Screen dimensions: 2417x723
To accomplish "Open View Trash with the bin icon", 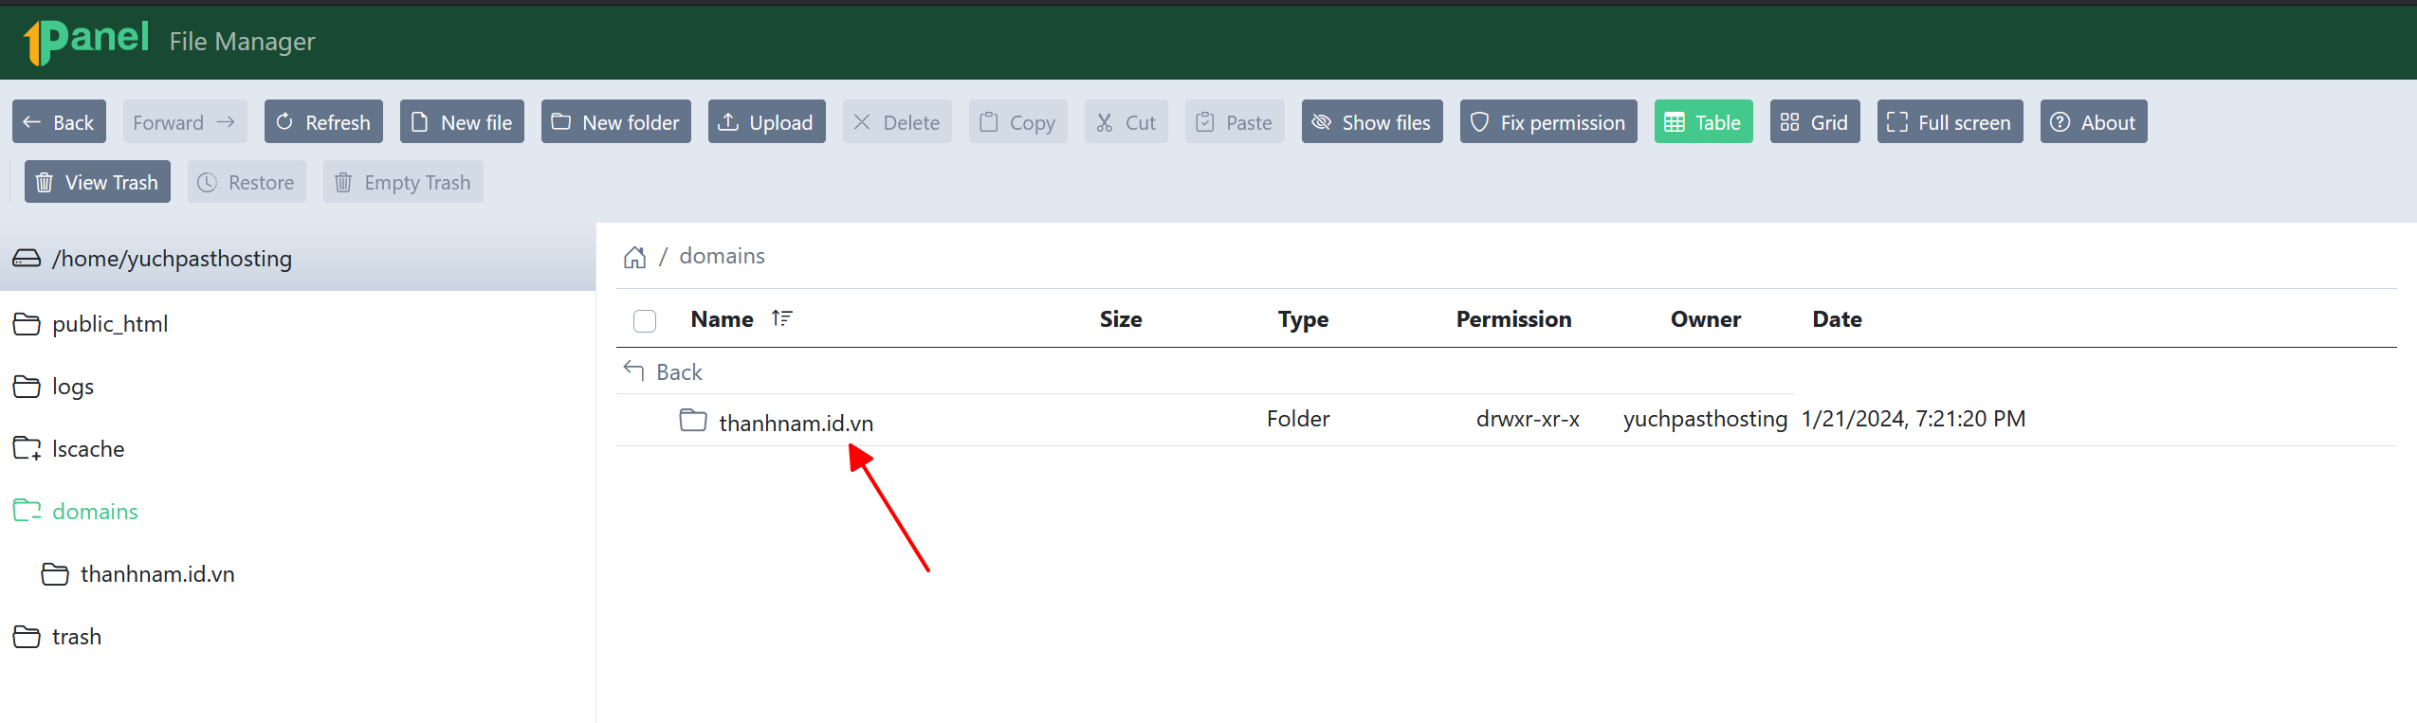I will coord(98,182).
